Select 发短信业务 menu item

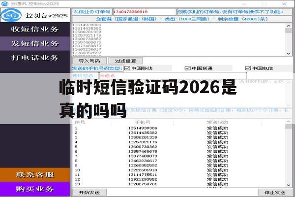pyautogui.click(x=35, y=43)
